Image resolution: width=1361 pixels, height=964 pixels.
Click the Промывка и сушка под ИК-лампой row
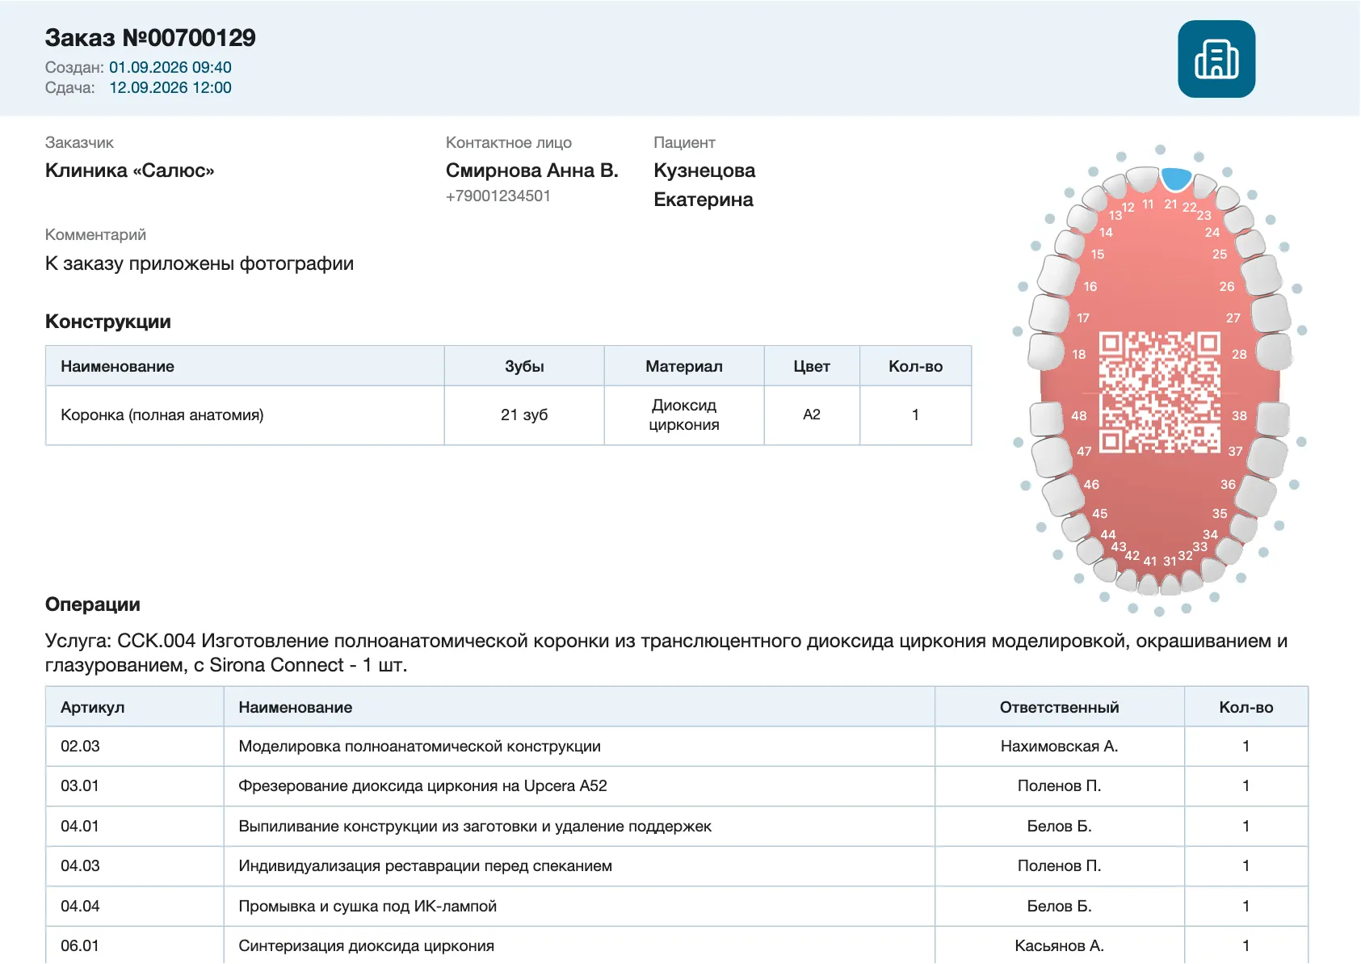[x=676, y=906]
